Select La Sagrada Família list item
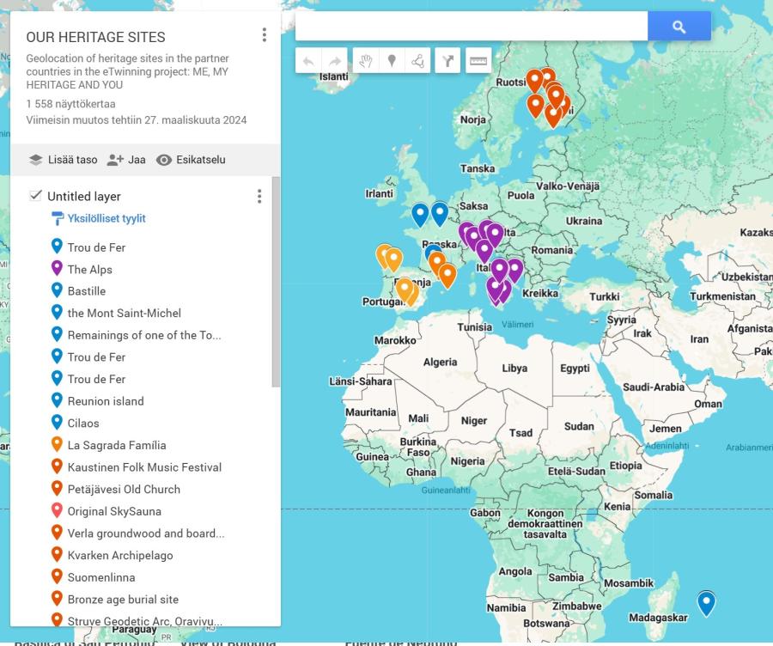 click(x=117, y=445)
